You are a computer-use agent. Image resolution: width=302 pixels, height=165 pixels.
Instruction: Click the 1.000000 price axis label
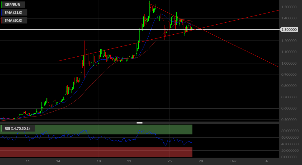tap(289, 63)
